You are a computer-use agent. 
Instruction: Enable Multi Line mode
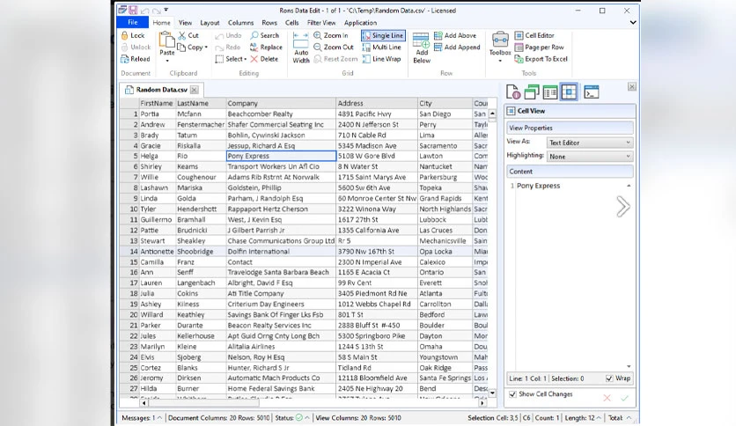381,47
